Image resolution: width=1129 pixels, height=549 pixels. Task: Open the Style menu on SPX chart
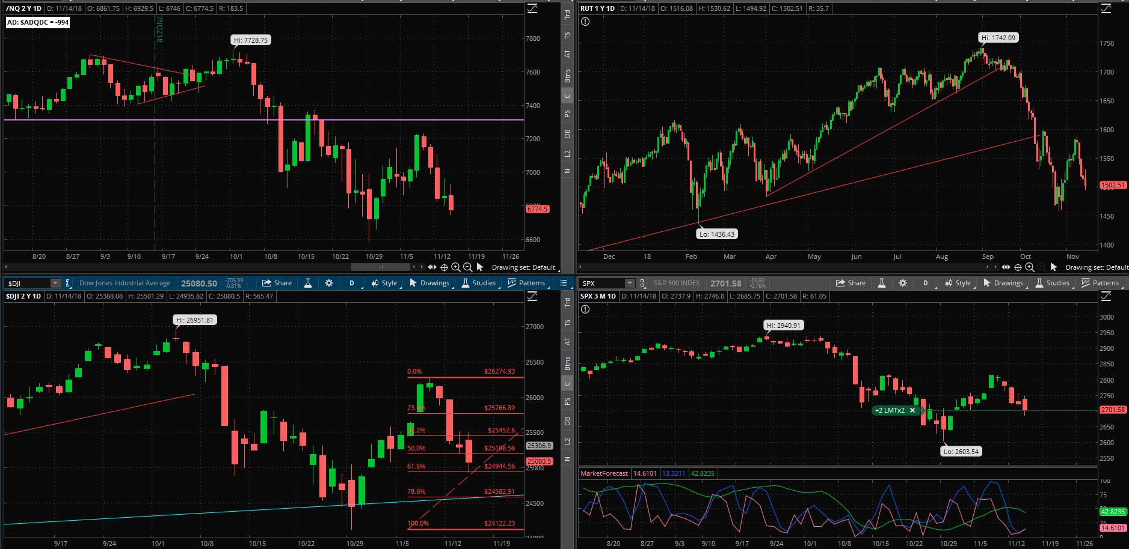tap(958, 283)
